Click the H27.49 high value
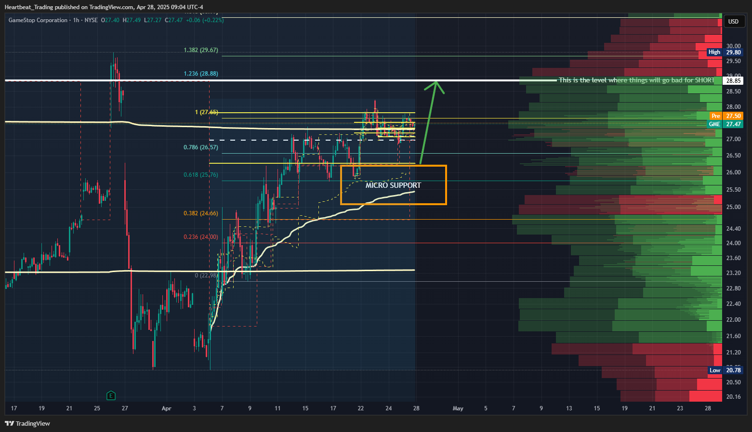Viewport: 752px width, 432px height. pos(132,20)
